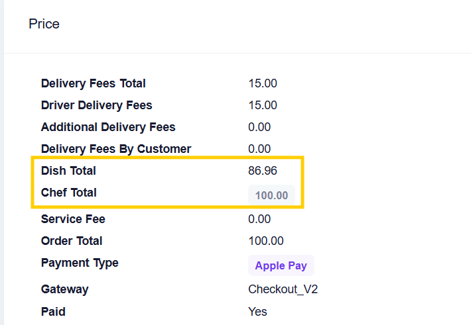Click the Dish Total value 86.96

(x=263, y=171)
